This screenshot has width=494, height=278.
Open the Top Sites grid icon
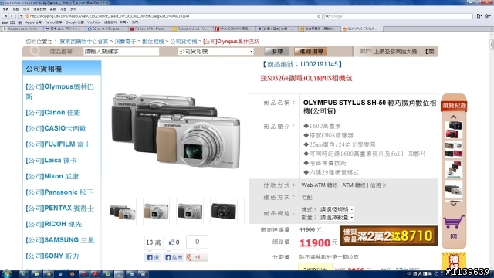click(x=20, y=22)
